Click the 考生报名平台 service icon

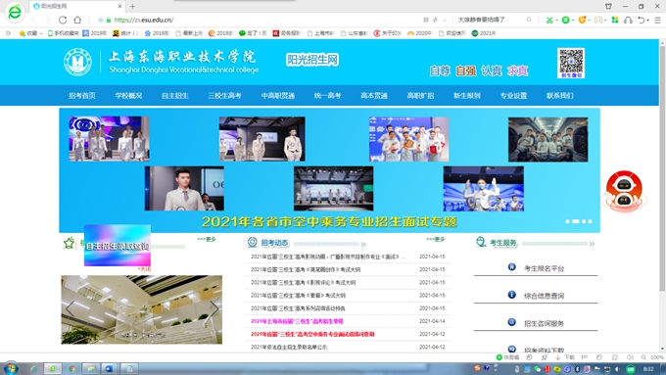(512, 267)
